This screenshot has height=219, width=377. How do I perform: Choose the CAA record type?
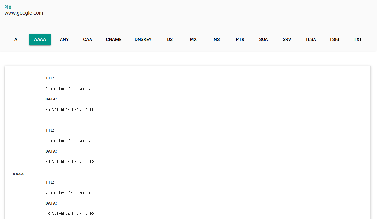coord(88,40)
